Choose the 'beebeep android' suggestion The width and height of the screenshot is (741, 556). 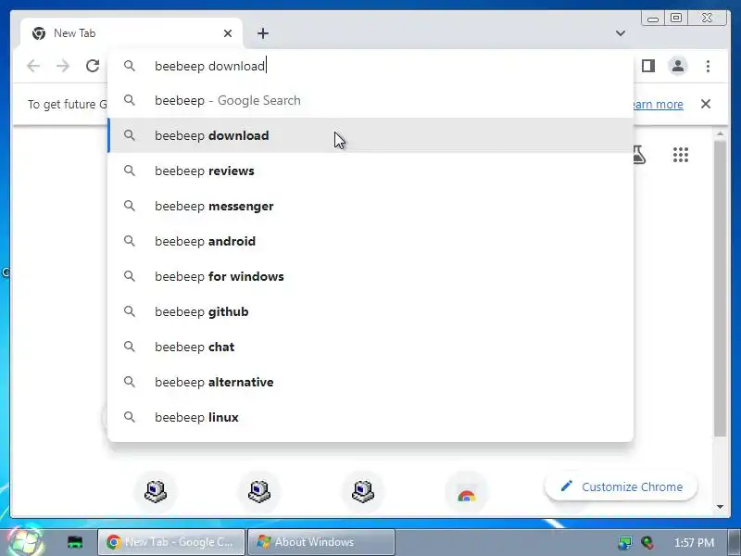click(x=370, y=241)
